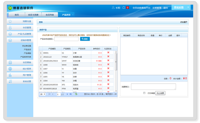Screen dimensions: 200x123
Task: Open the 首页 tab
Action: pyautogui.click(x=17, y=15)
